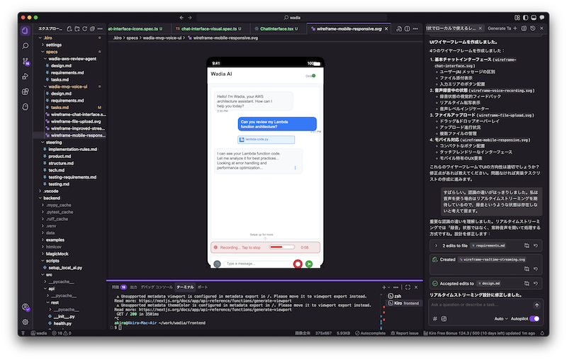Open Explorer more actions menu
This screenshot has width=567, height=360.
pyautogui.click(x=100, y=28)
